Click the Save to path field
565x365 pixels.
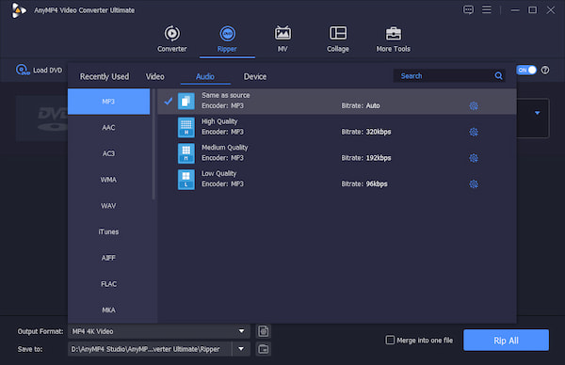(x=150, y=349)
